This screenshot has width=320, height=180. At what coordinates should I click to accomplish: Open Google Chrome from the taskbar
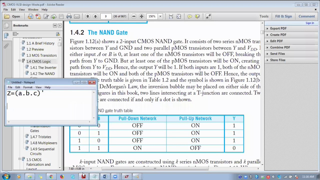(51, 177)
